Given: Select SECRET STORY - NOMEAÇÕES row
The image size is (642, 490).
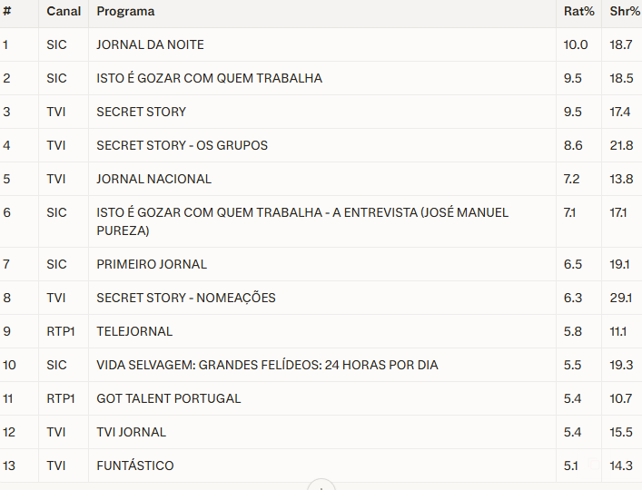Looking at the screenshot, I should (x=185, y=298).
